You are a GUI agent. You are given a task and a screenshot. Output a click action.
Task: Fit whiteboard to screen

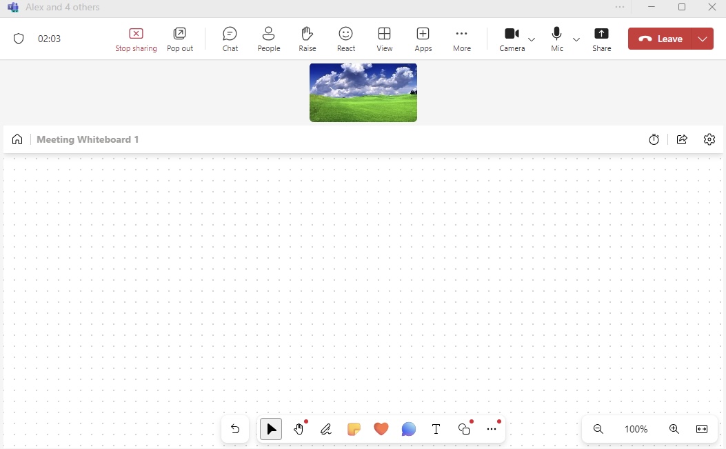tap(702, 429)
